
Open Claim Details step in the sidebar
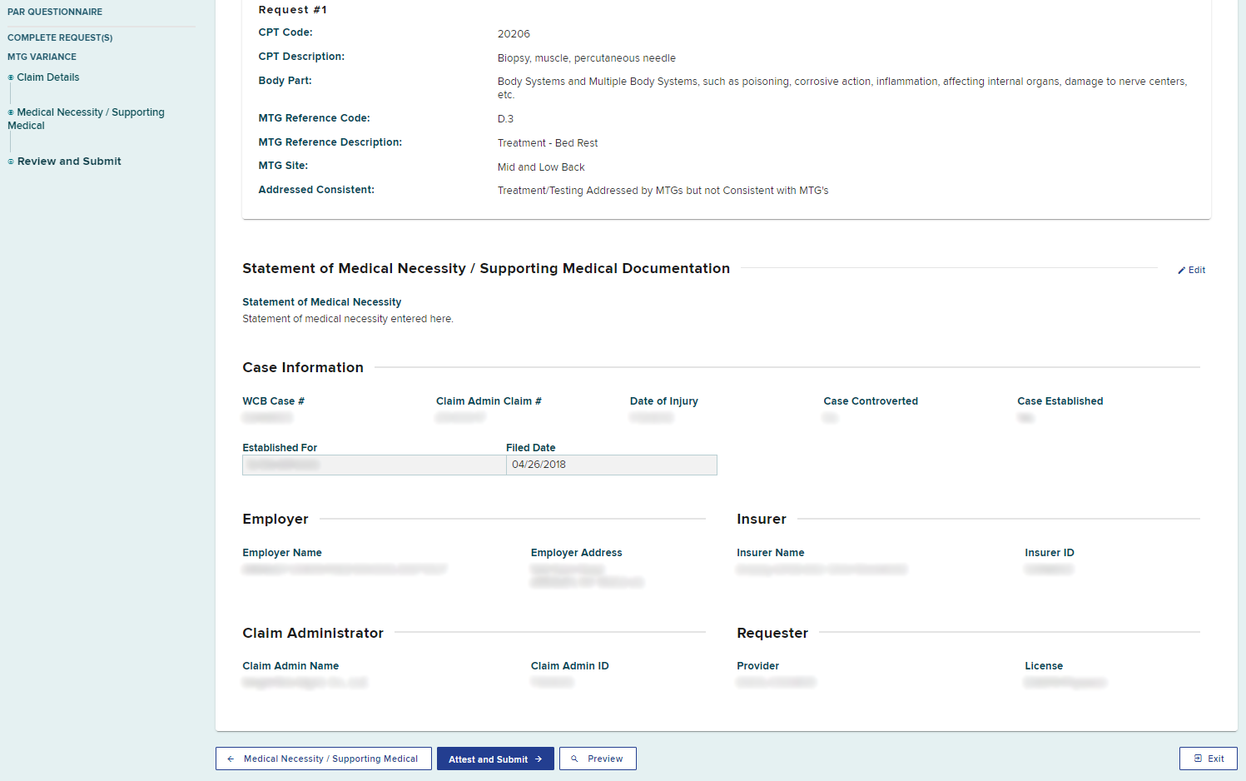pyautogui.click(x=48, y=77)
